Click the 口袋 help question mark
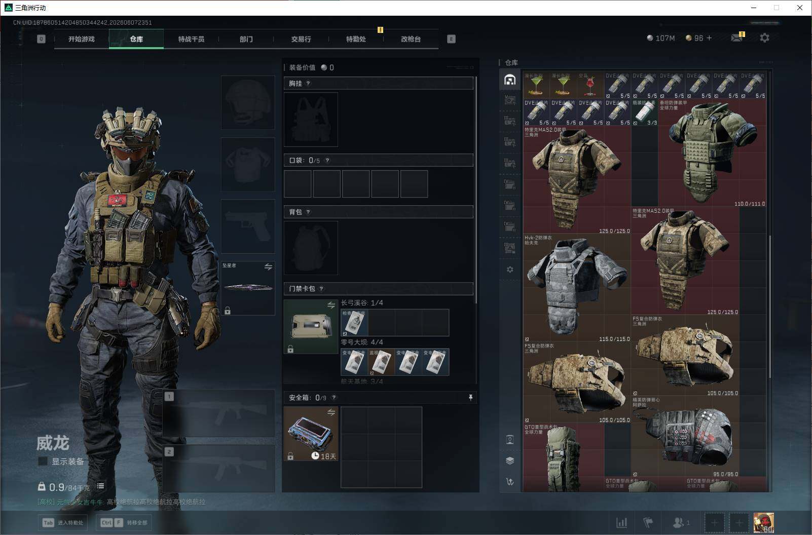This screenshot has height=535, width=812. click(x=327, y=161)
